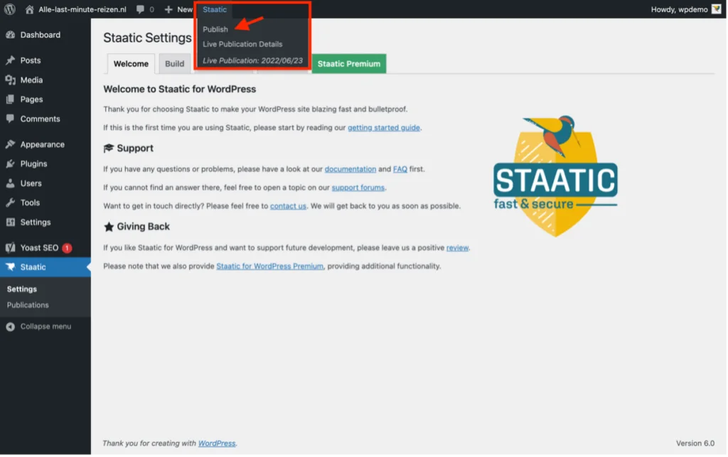The width and height of the screenshot is (728, 457).
Task: Open Media in the sidebar
Action: (31, 80)
